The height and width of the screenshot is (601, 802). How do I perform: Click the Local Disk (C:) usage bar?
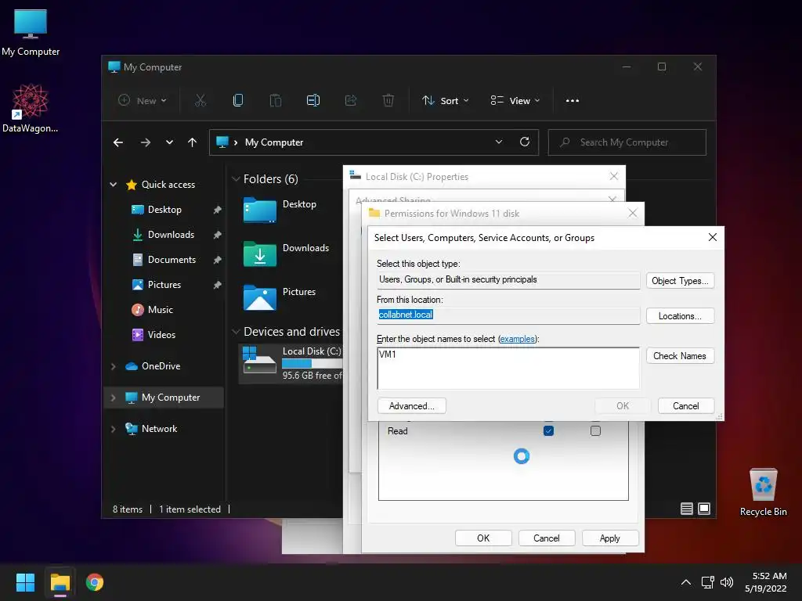click(x=312, y=363)
